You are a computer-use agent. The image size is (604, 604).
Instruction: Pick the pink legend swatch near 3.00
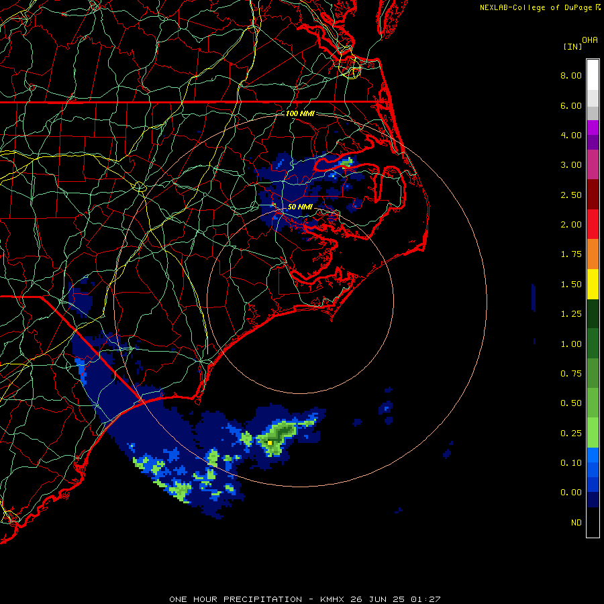tap(593, 164)
